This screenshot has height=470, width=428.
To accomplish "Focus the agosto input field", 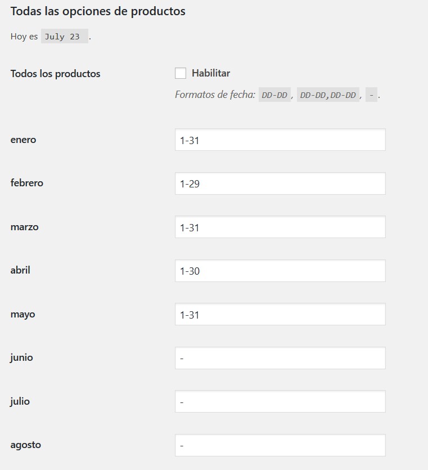I will coord(280,445).
